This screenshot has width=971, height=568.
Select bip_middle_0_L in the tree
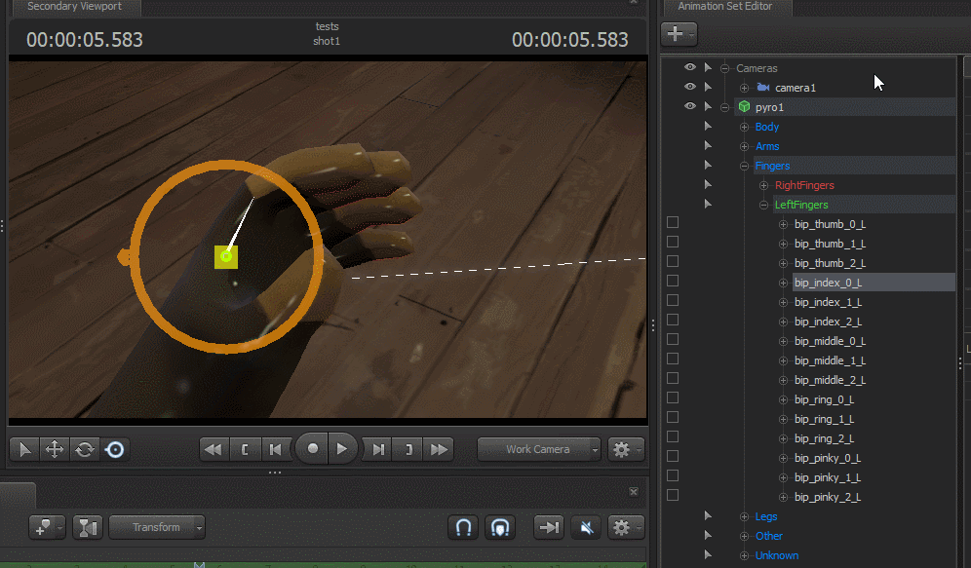coord(830,341)
